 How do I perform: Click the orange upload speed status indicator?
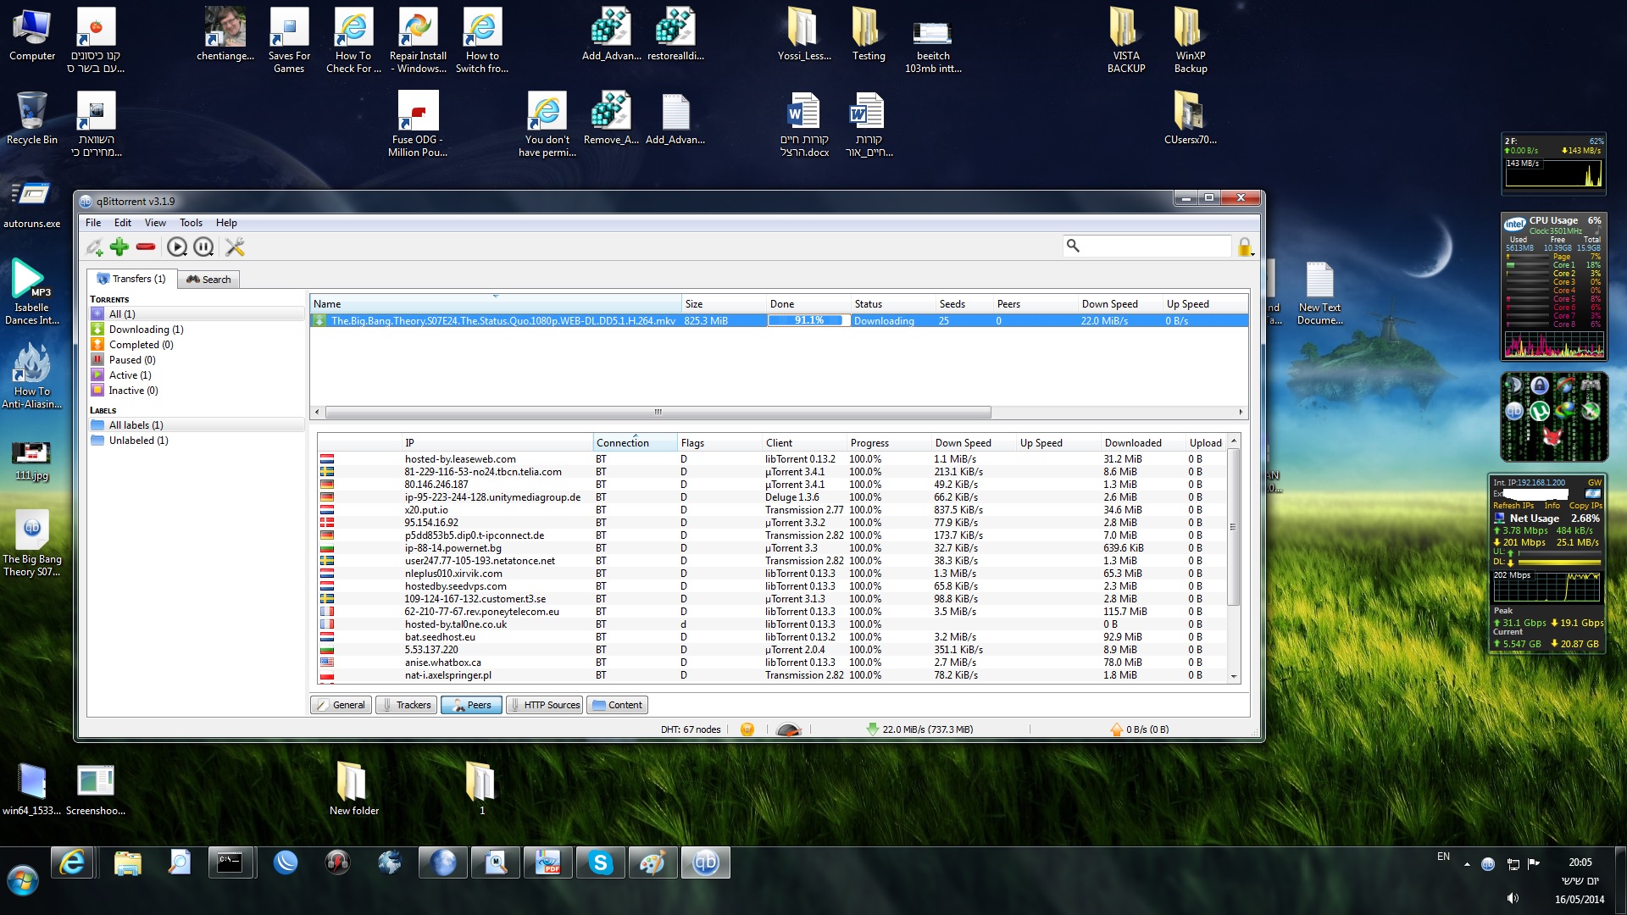1140,729
